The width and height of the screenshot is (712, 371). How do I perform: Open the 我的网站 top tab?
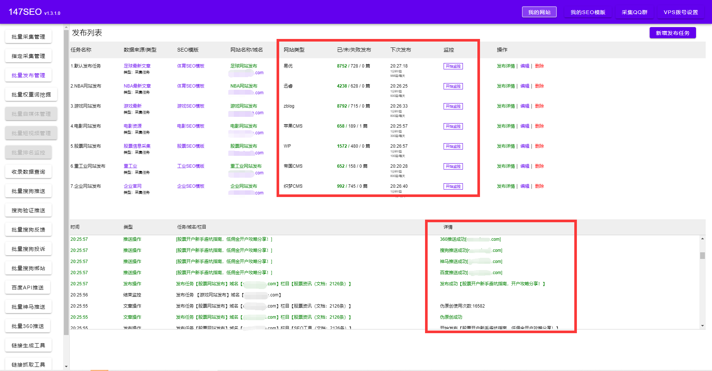pos(539,12)
